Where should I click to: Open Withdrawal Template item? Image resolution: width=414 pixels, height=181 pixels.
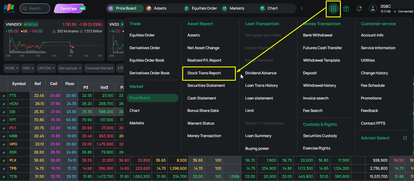click(x=321, y=60)
